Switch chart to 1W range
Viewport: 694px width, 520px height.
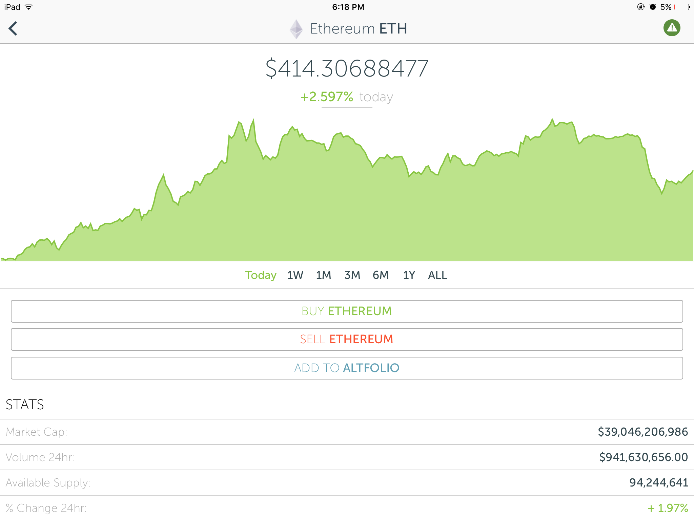[295, 275]
